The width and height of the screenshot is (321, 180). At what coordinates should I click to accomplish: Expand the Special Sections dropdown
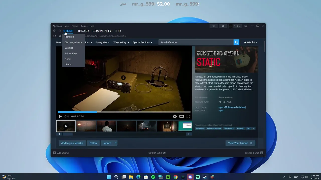click(143, 42)
